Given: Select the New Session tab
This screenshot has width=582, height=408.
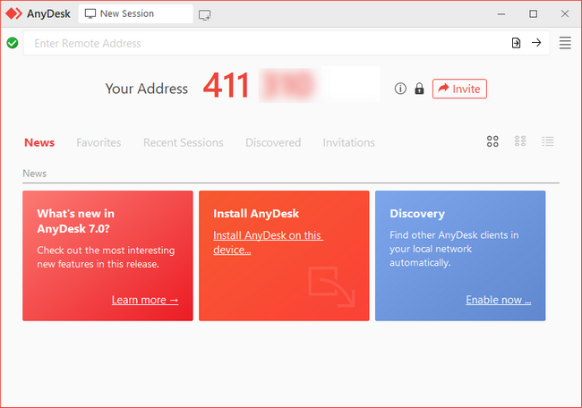Looking at the screenshot, I should 135,13.
